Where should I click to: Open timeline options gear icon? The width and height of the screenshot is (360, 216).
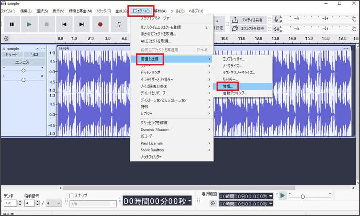click(x=6, y=38)
